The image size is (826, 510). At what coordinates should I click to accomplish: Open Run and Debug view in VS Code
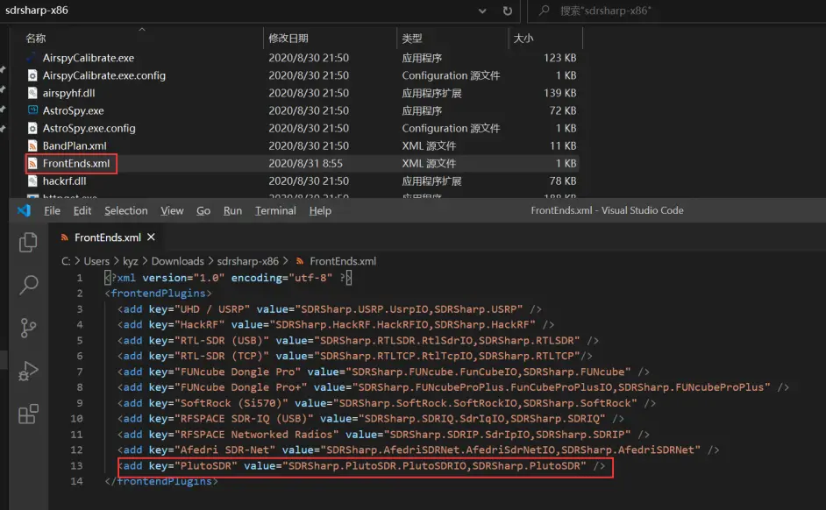[28, 371]
